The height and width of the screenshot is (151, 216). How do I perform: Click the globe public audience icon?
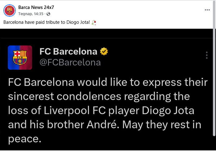click(x=48, y=14)
